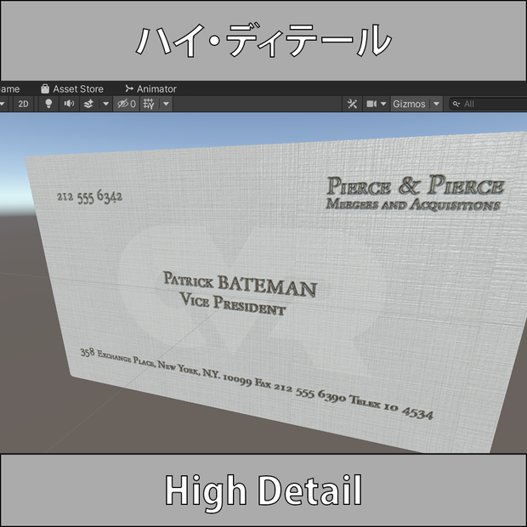Click the search magnifier icon
Screen dimensions: 527x527
456,104
